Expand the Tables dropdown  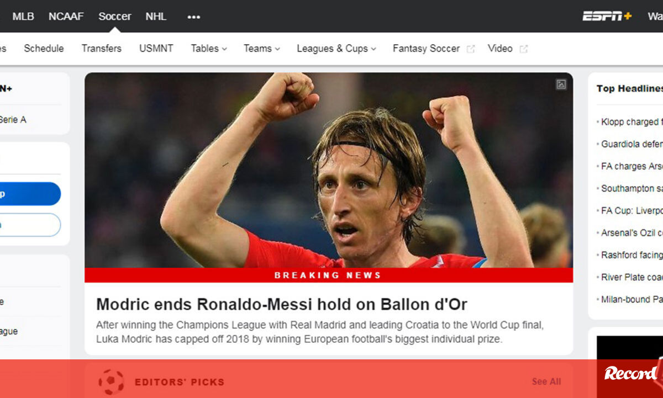coord(209,48)
